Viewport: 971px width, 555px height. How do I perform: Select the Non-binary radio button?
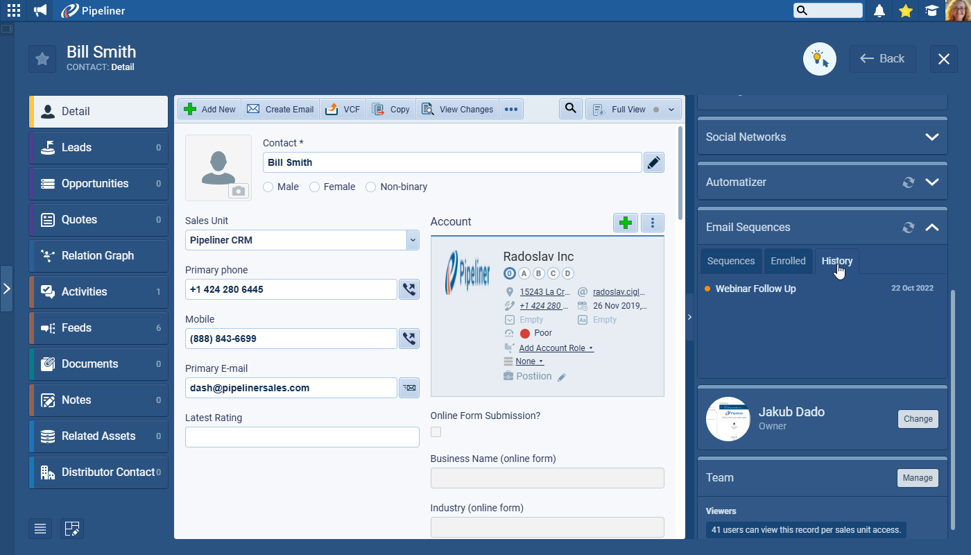click(x=371, y=187)
